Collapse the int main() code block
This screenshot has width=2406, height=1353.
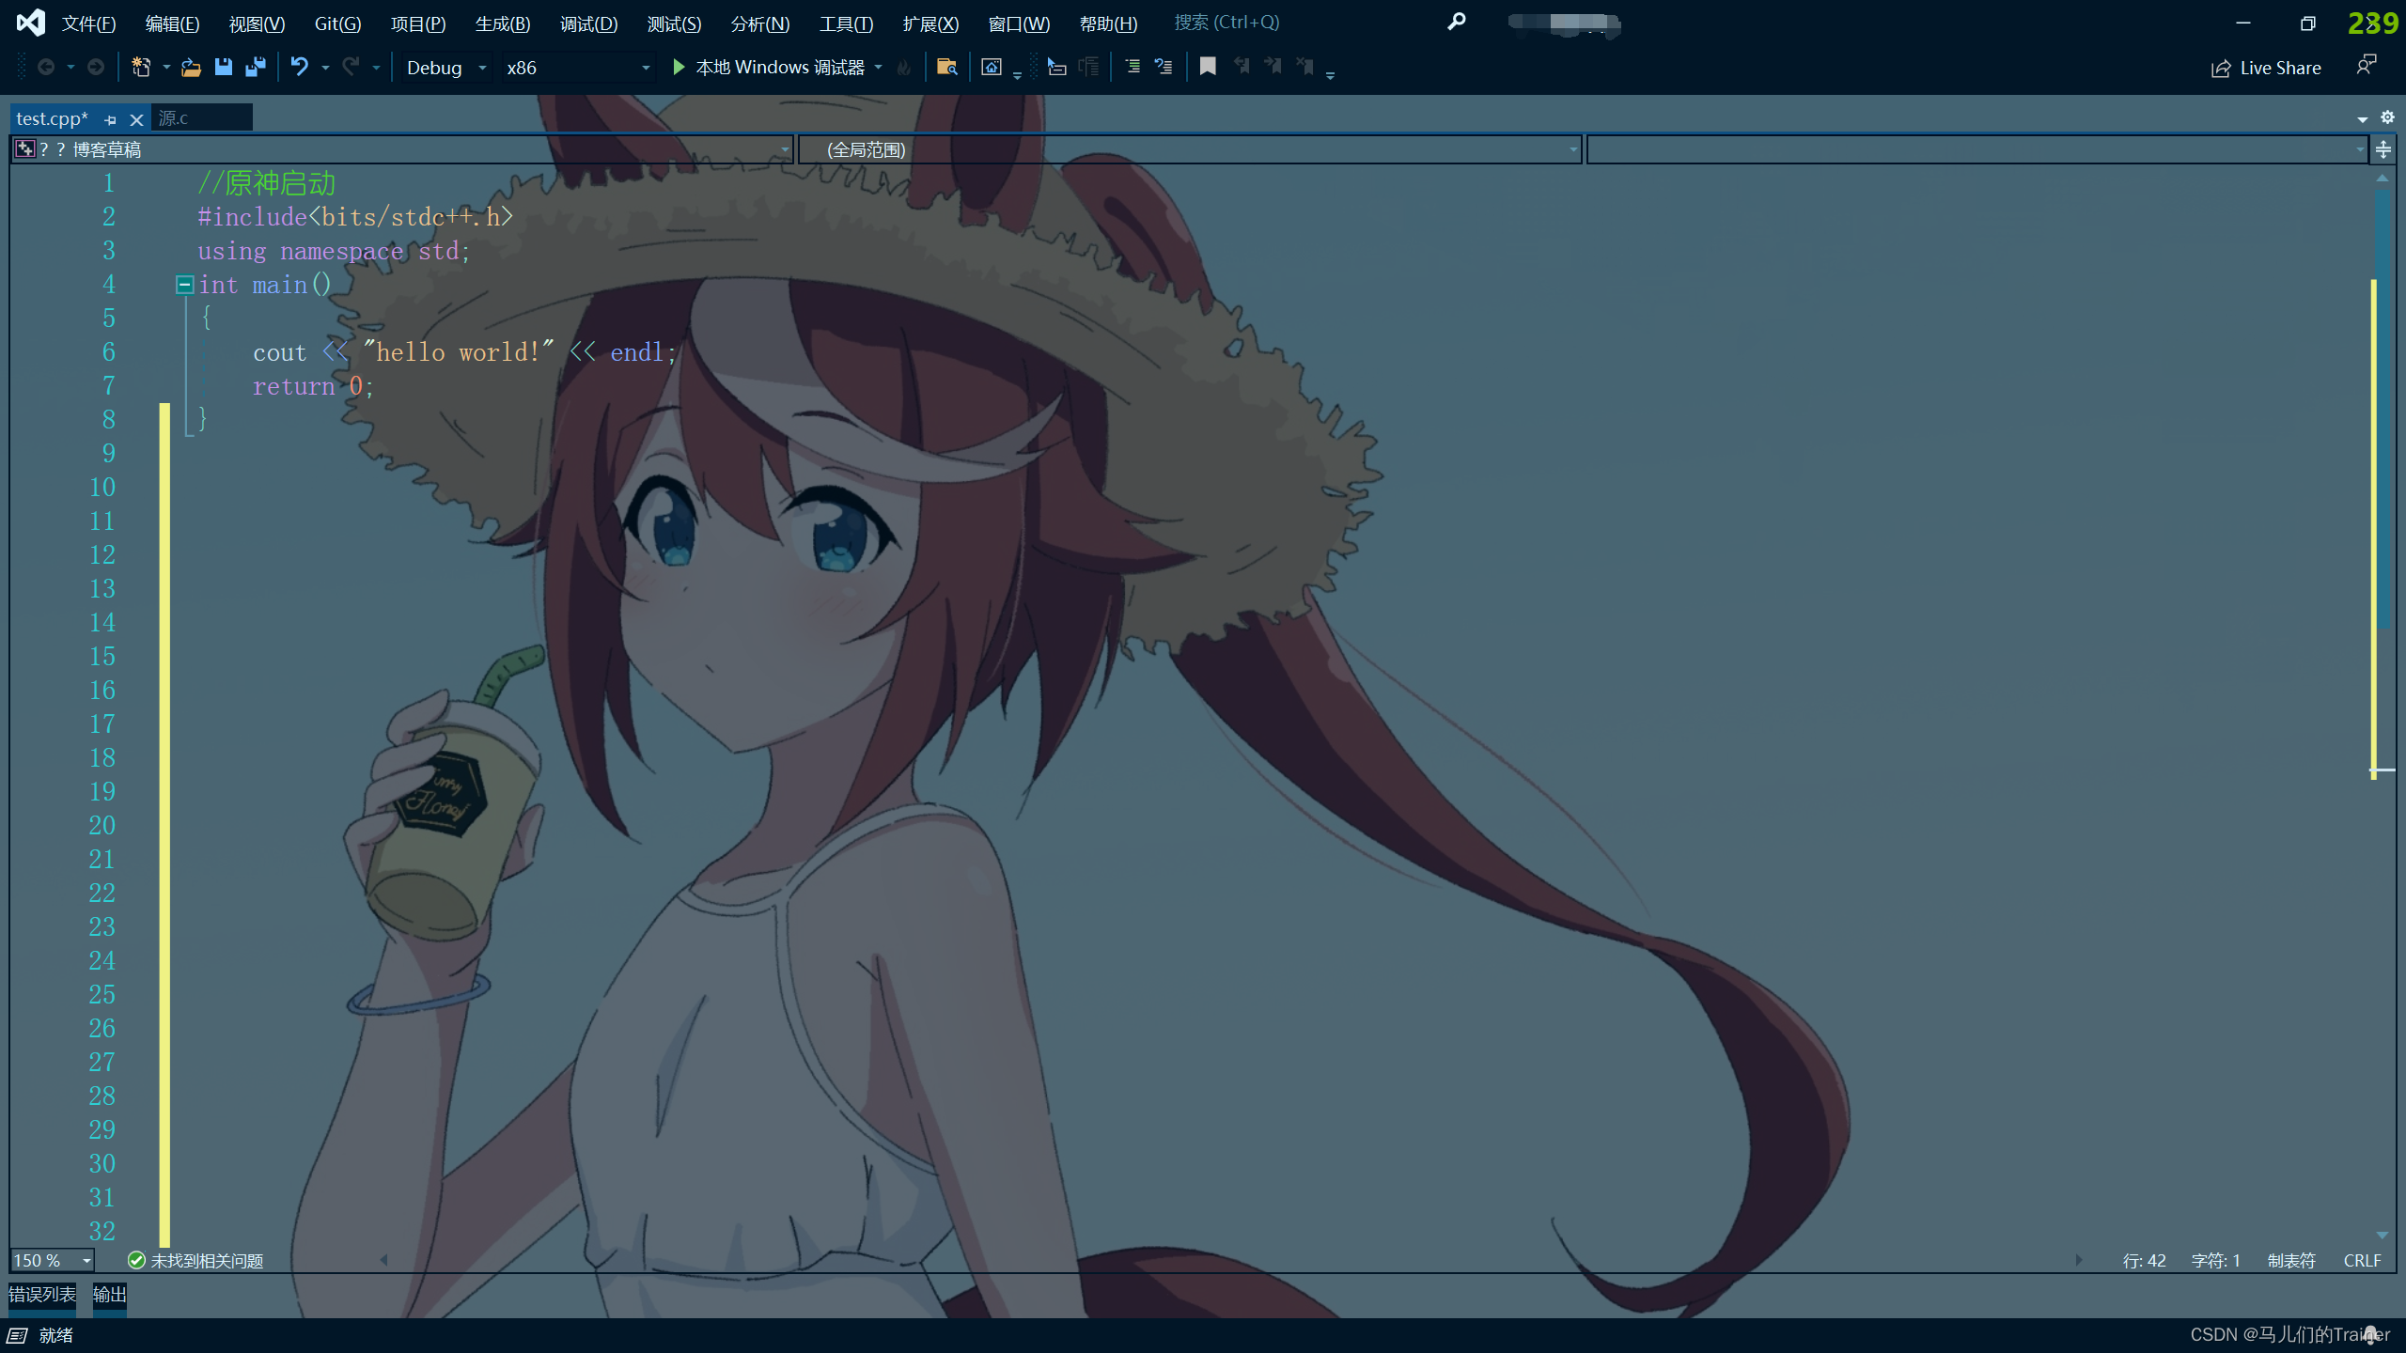click(x=184, y=284)
